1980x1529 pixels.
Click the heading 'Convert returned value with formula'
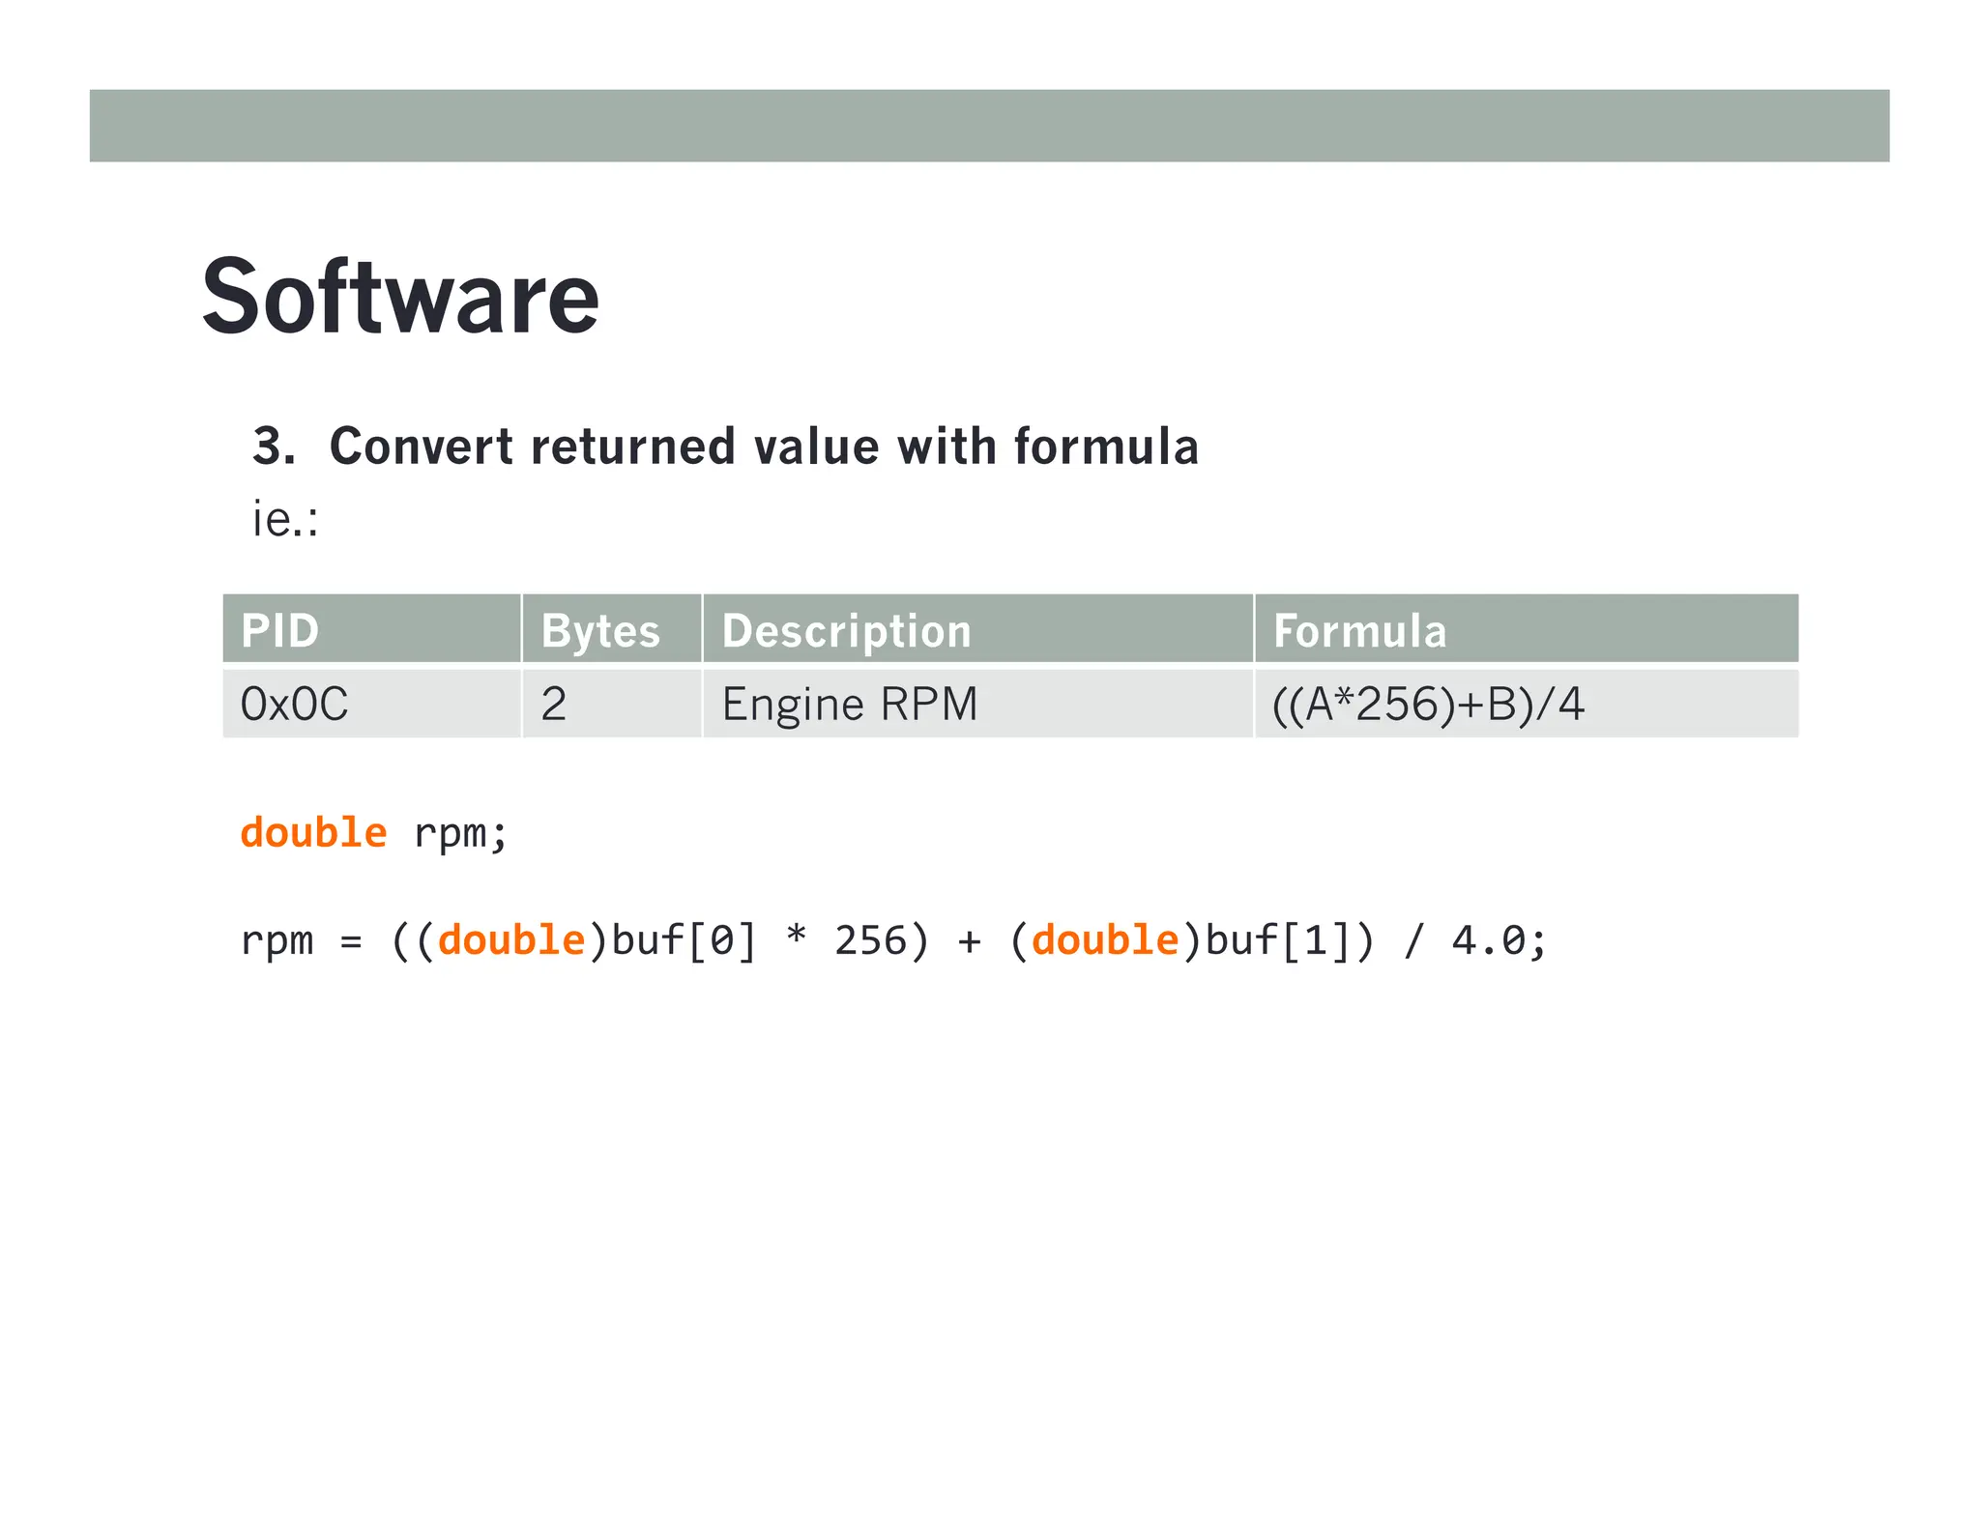[763, 447]
